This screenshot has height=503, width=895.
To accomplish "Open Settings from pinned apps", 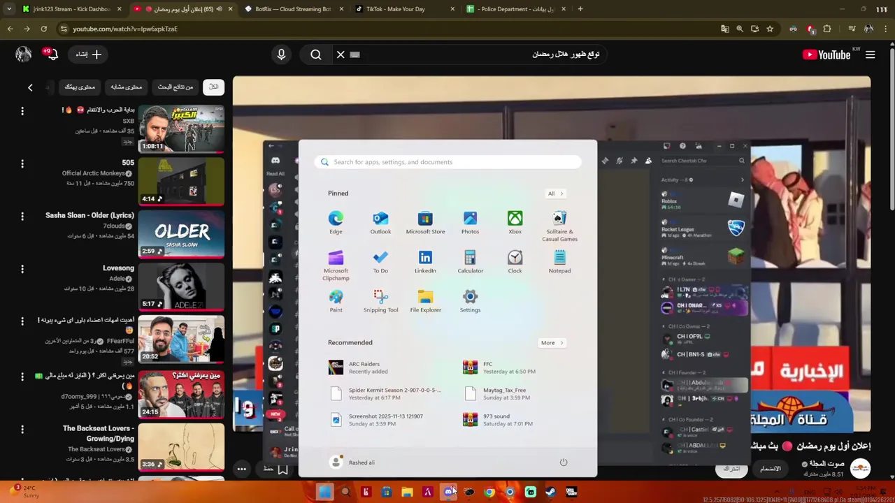I will click(x=470, y=301).
